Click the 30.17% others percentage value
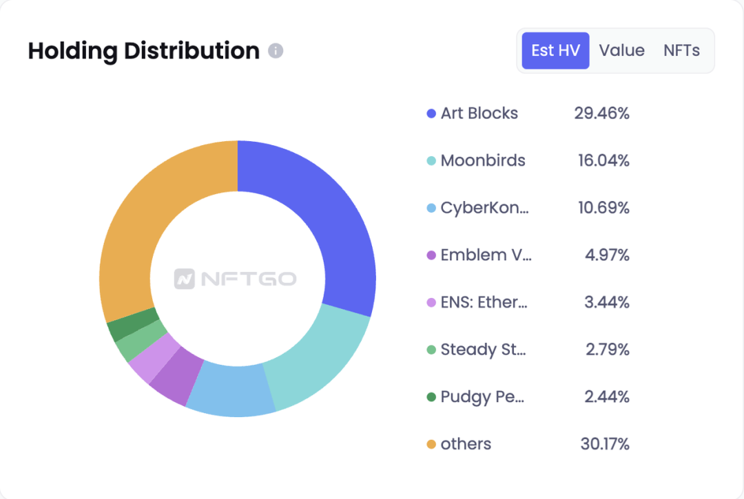This screenshot has width=744, height=499. pos(605,444)
